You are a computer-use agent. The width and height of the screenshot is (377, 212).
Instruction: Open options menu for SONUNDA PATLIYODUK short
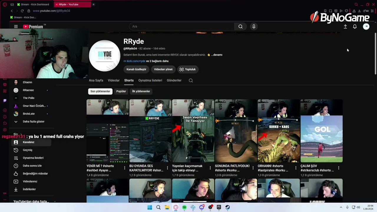pyautogui.click(x=253, y=168)
